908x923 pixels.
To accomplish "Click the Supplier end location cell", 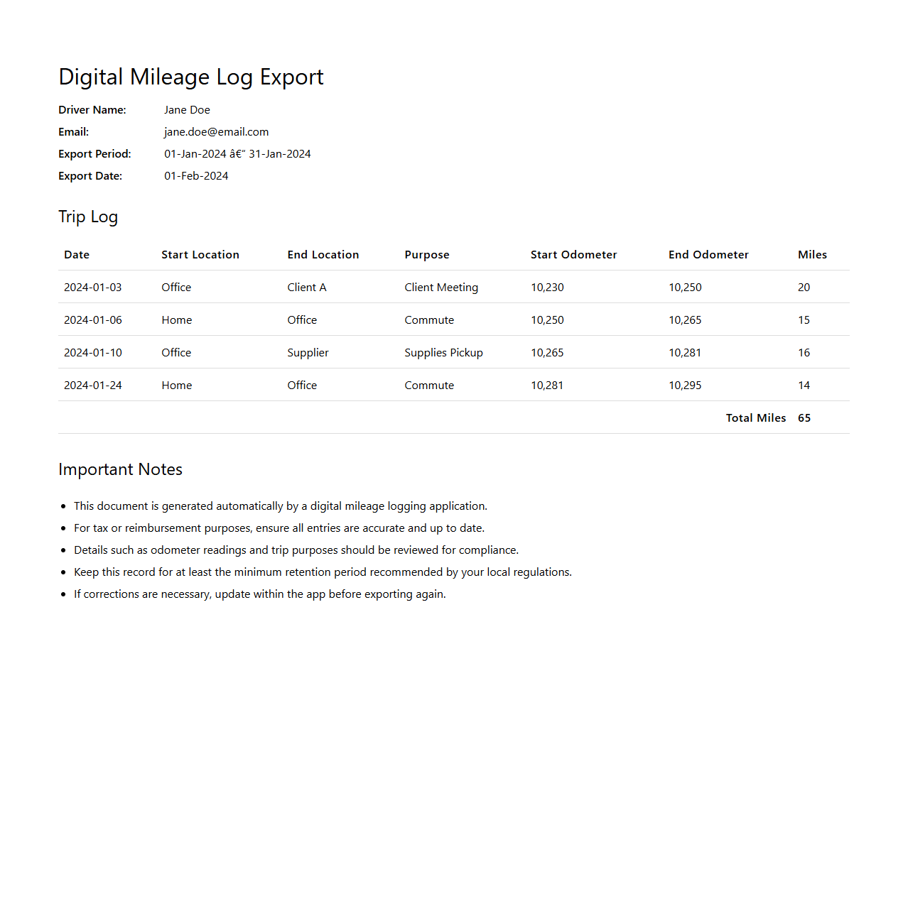I will 308,353.
